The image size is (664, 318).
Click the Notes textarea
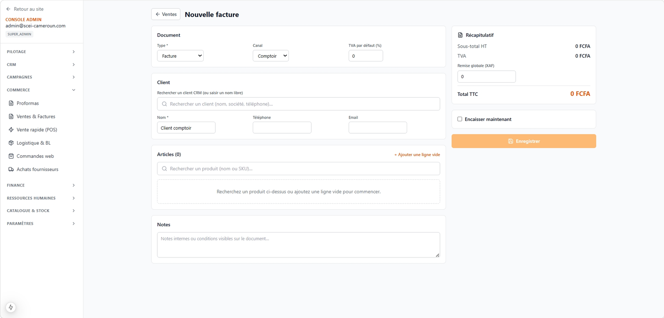tap(298, 245)
